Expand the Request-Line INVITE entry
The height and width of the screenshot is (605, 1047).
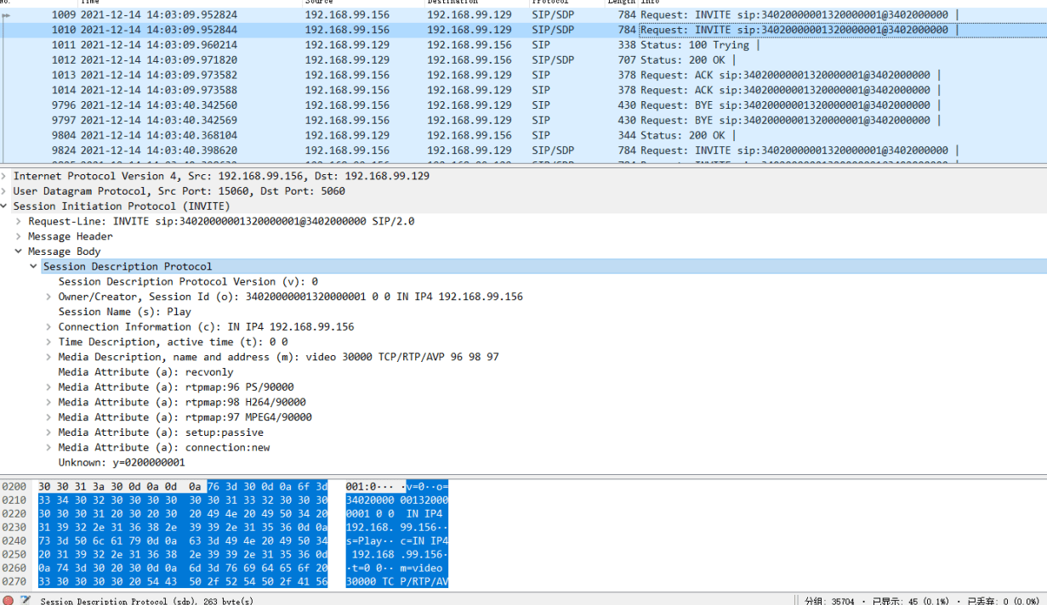20,222
